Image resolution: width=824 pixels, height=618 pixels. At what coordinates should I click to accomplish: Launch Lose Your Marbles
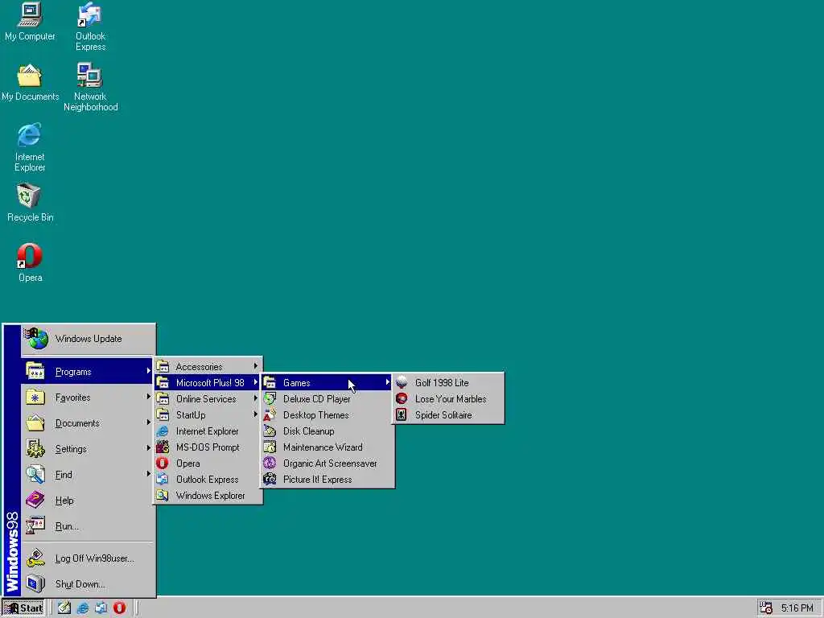447,399
